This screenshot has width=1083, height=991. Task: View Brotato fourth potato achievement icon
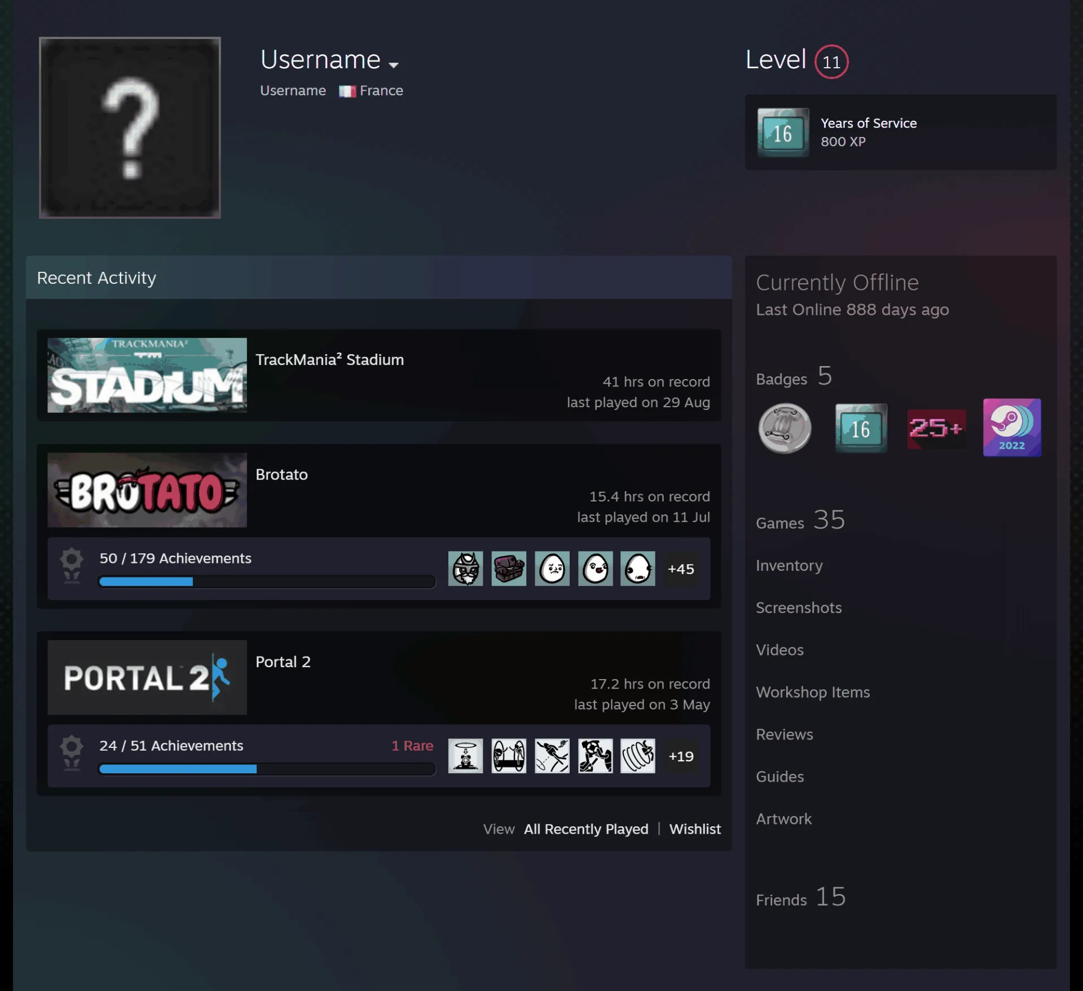coord(595,569)
